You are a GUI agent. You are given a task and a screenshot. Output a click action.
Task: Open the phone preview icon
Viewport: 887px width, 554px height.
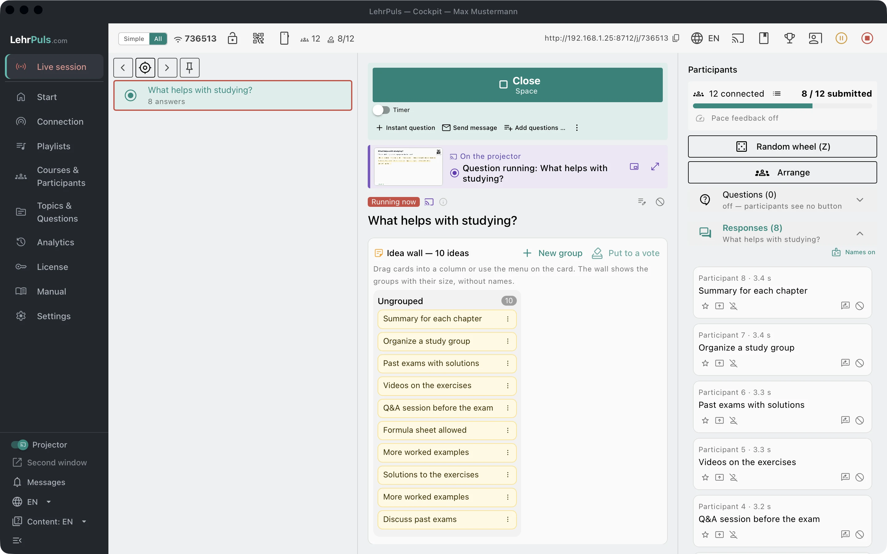pyautogui.click(x=284, y=38)
